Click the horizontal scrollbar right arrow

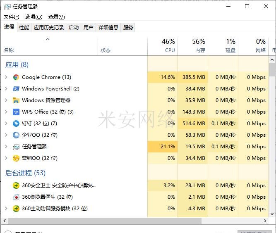click(265, 221)
